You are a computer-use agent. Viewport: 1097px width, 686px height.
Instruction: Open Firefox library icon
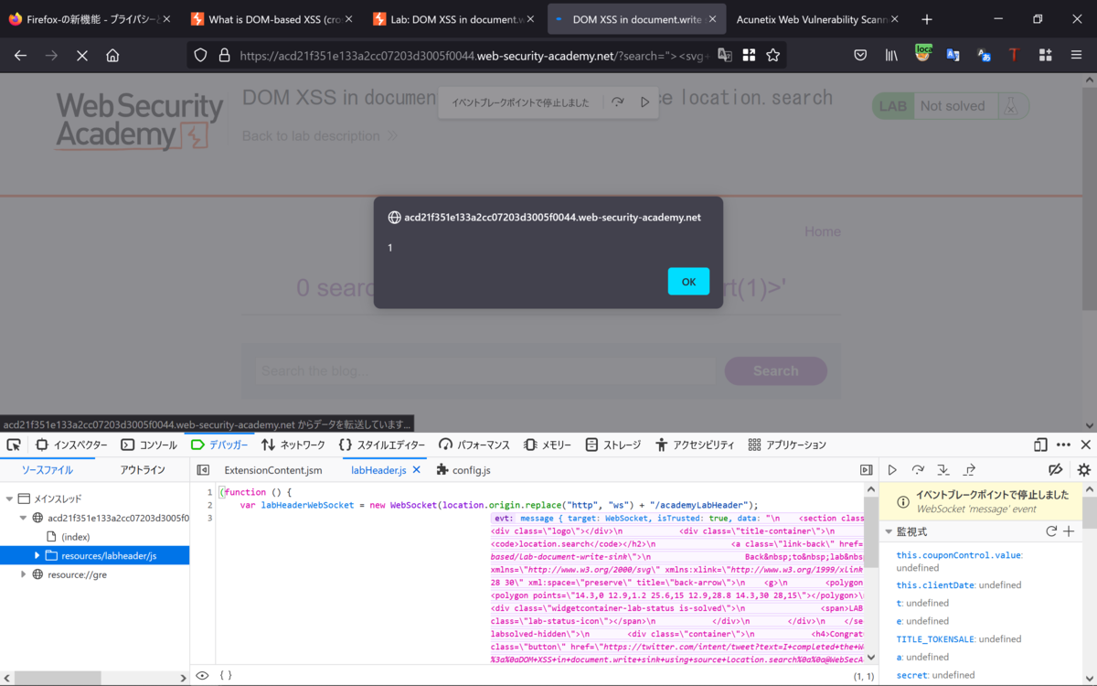pyautogui.click(x=891, y=55)
